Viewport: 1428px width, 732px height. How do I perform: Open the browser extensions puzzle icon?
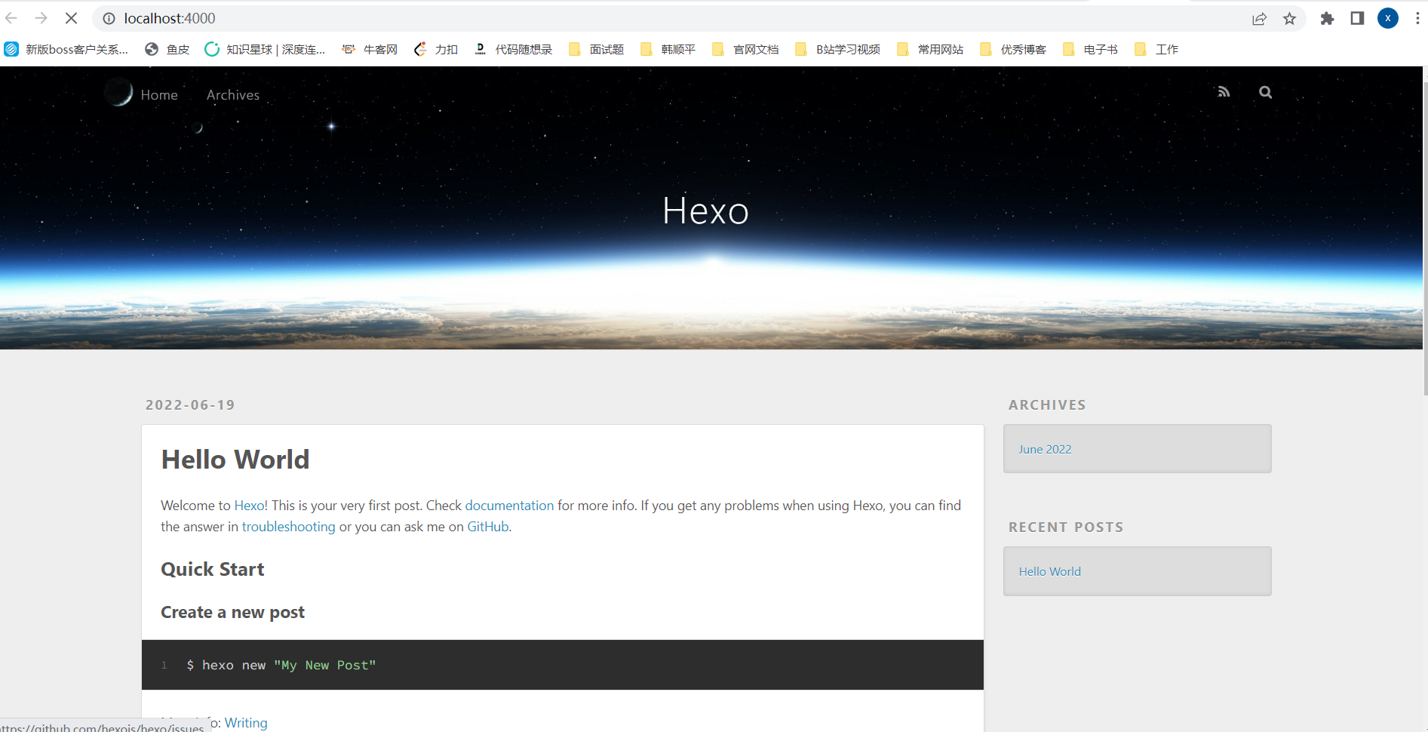pos(1327,18)
